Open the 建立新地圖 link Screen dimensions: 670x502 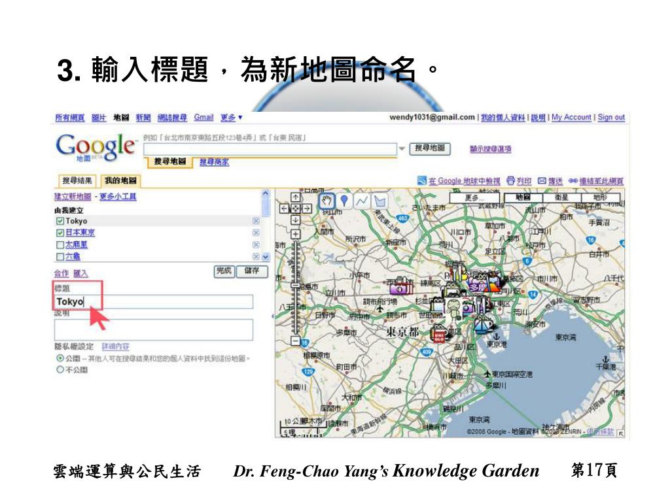[73, 197]
